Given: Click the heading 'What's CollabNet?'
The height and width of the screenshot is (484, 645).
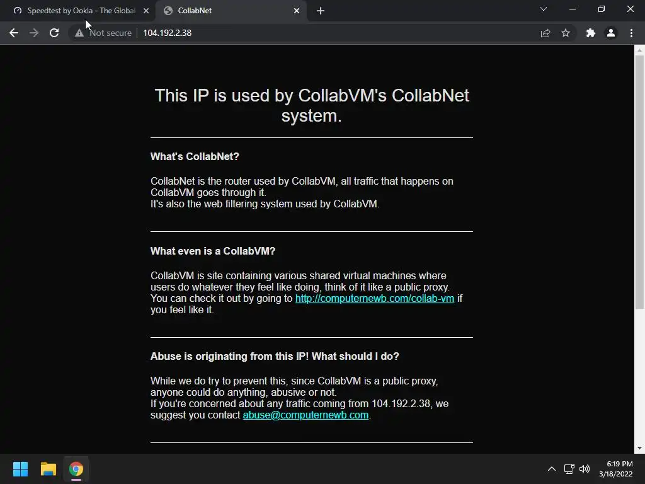Looking at the screenshot, I should pyautogui.click(x=195, y=156).
